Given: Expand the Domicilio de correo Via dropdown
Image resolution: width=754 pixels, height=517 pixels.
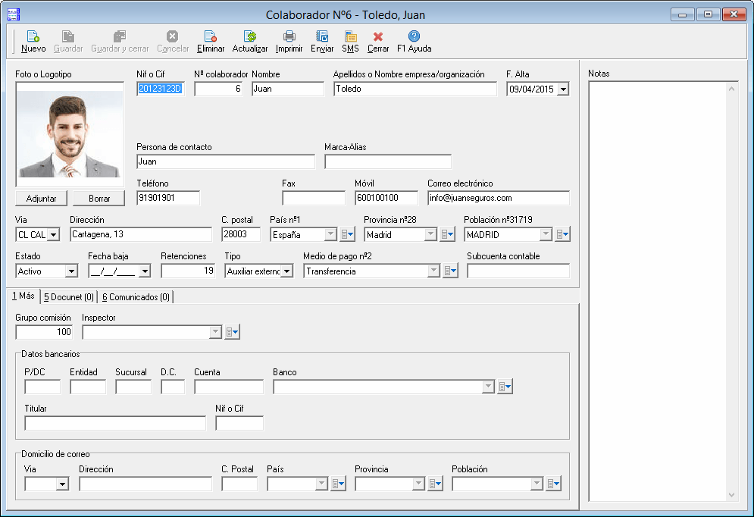Looking at the screenshot, I should (x=62, y=484).
